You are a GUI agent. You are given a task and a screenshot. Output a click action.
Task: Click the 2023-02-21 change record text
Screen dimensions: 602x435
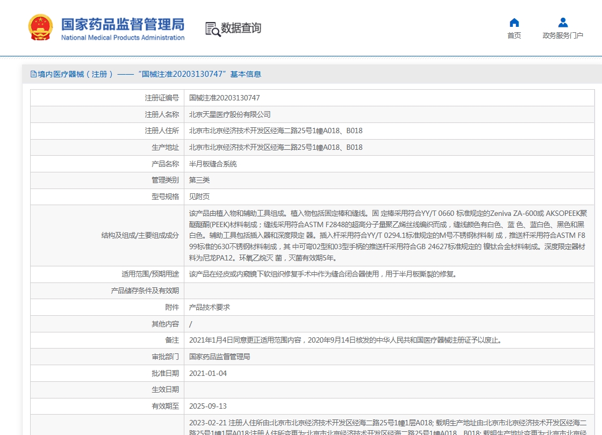tap(388, 427)
